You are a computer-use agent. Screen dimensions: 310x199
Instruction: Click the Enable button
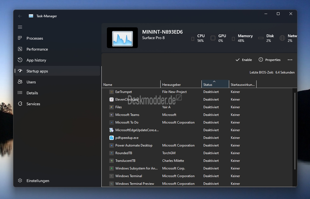click(244, 60)
